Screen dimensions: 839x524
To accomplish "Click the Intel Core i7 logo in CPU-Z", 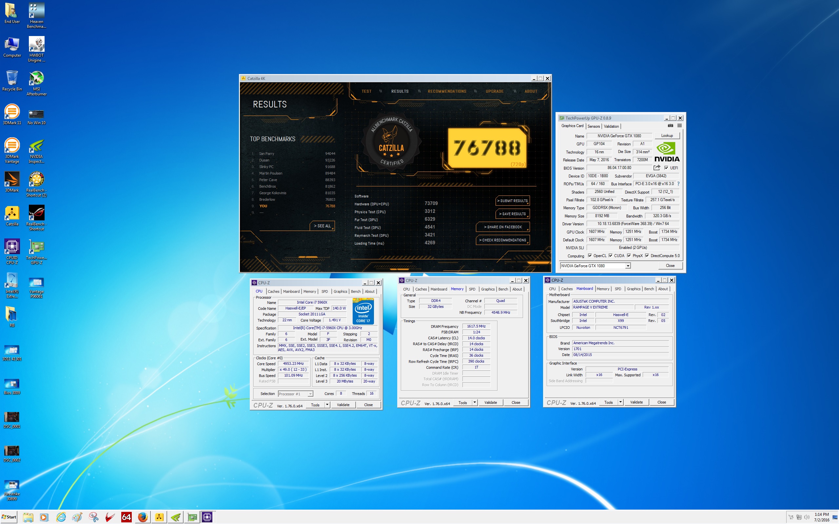I will click(x=363, y=311).
